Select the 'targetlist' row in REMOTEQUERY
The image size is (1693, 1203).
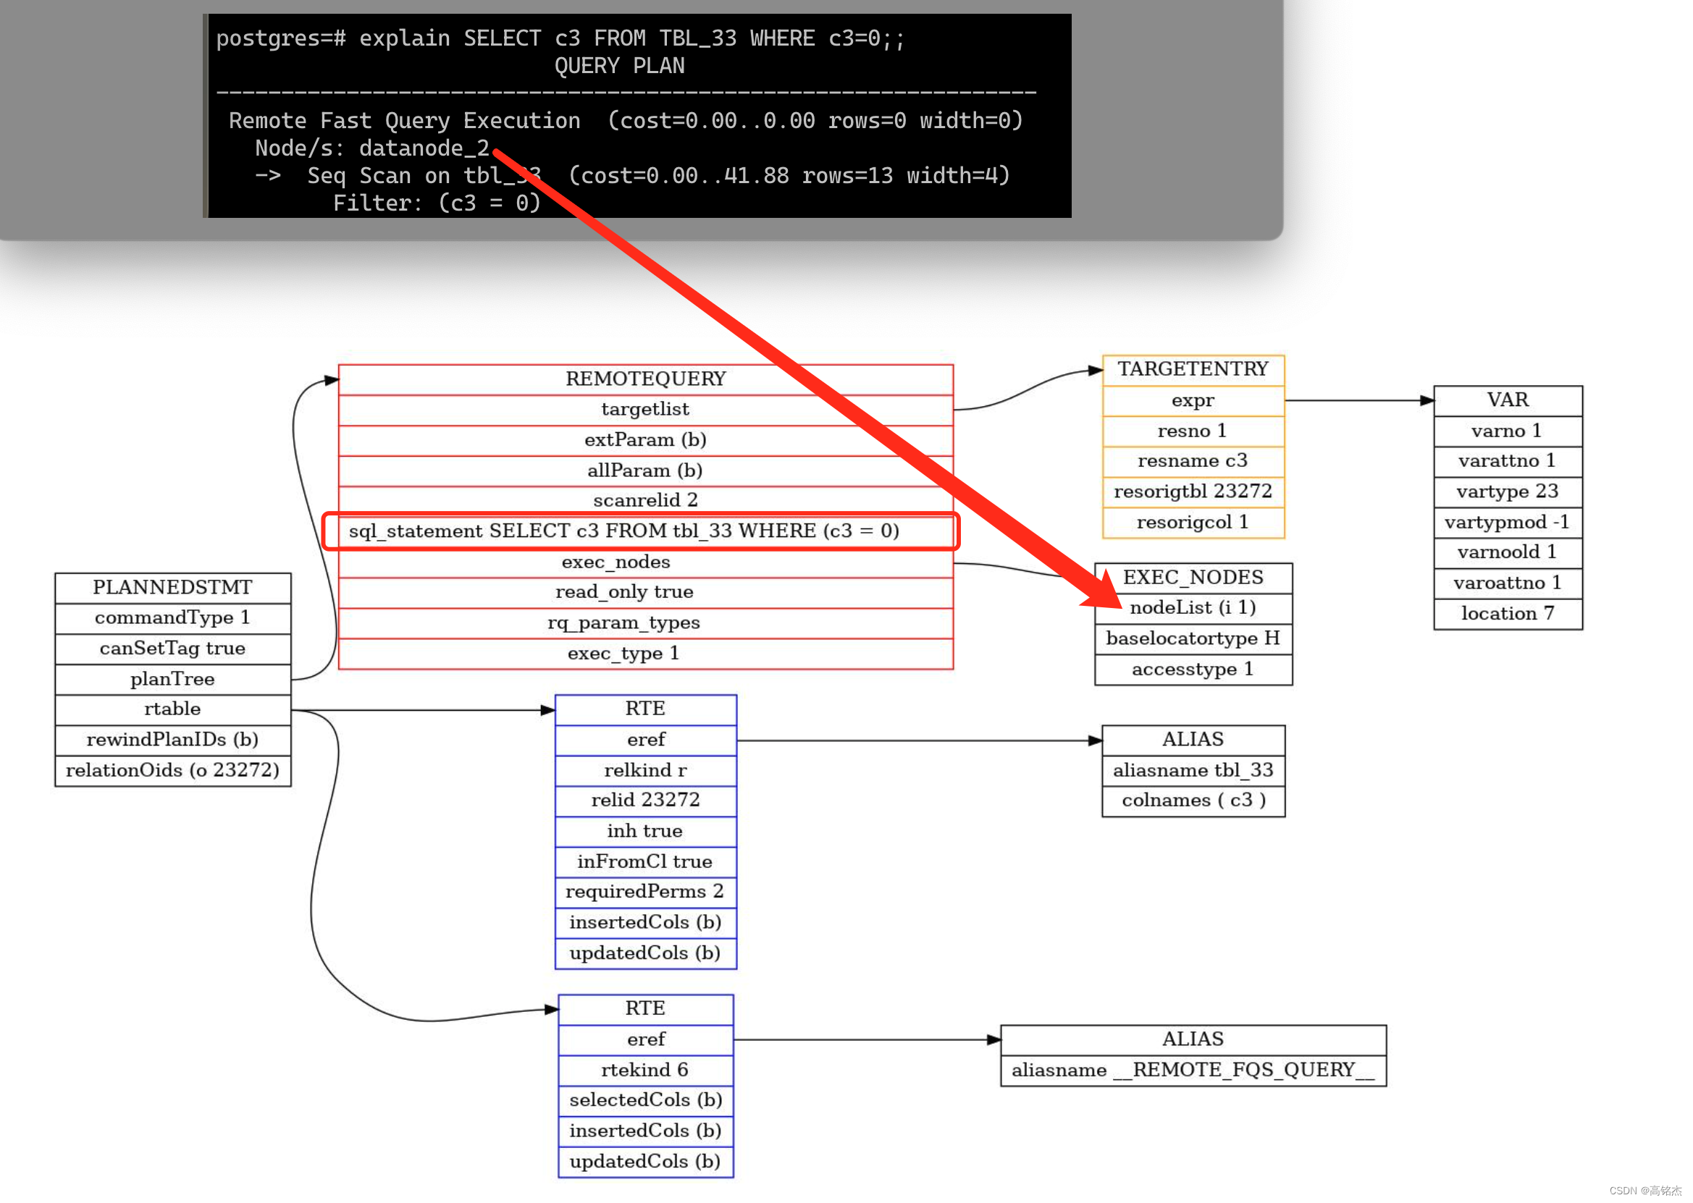645,410
